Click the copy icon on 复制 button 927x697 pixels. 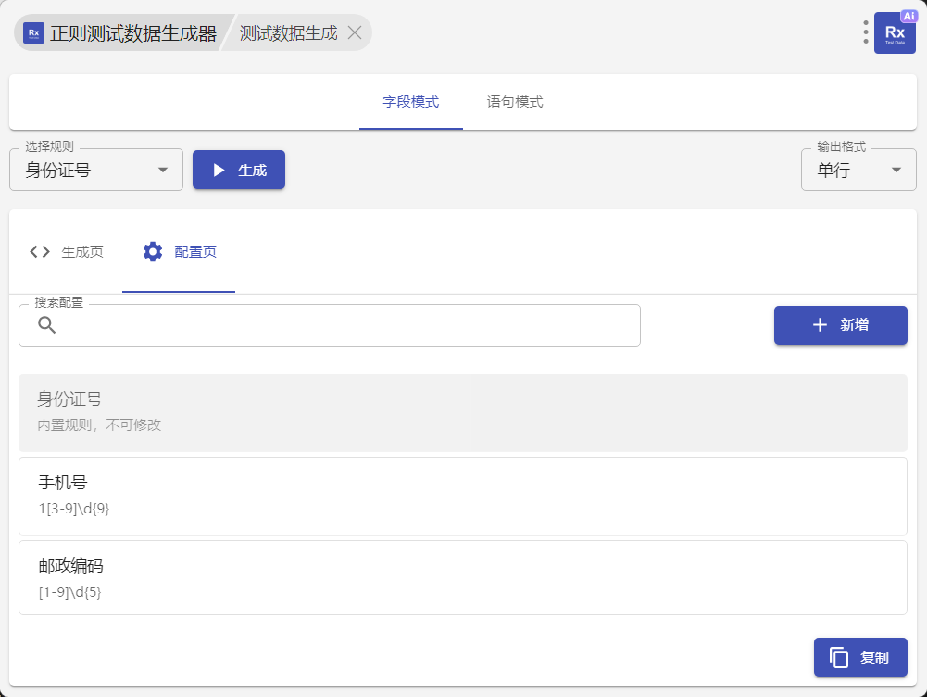click(x=839, y=657)
